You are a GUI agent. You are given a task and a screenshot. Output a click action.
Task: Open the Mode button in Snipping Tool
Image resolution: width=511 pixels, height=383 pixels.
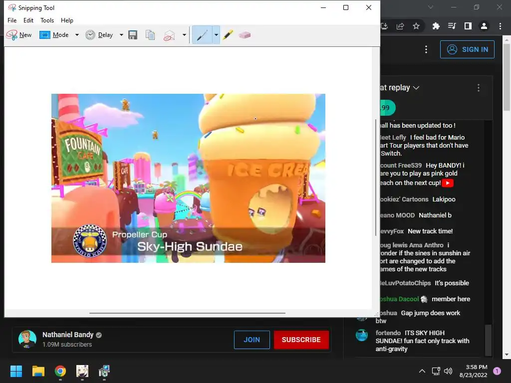coord(54,35)
